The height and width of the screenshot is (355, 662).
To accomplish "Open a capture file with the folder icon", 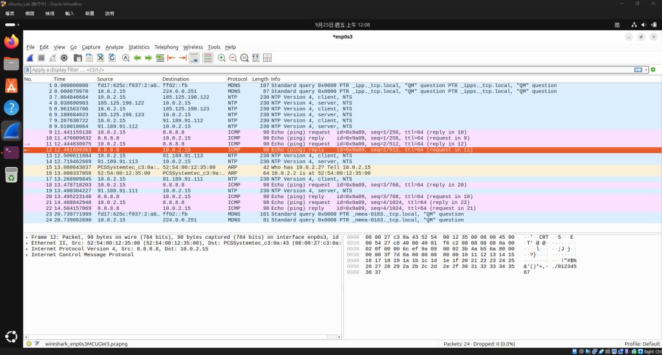I will pyautogui.click(x=78, y=58).
